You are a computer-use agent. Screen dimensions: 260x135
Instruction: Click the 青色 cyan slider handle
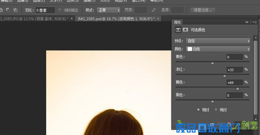tap(213, 64)
